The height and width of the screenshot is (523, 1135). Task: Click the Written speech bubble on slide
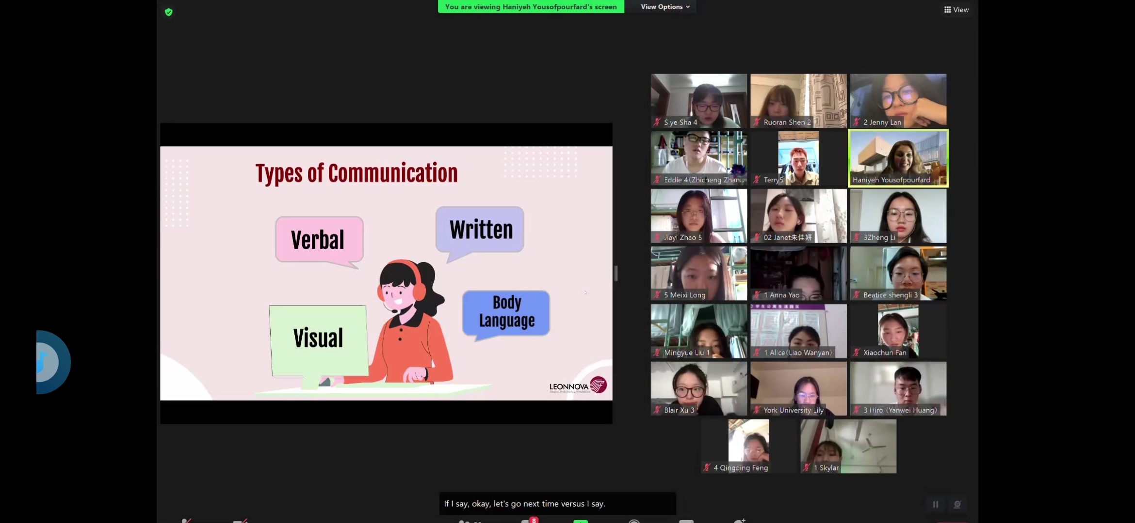tap(480, 230)
